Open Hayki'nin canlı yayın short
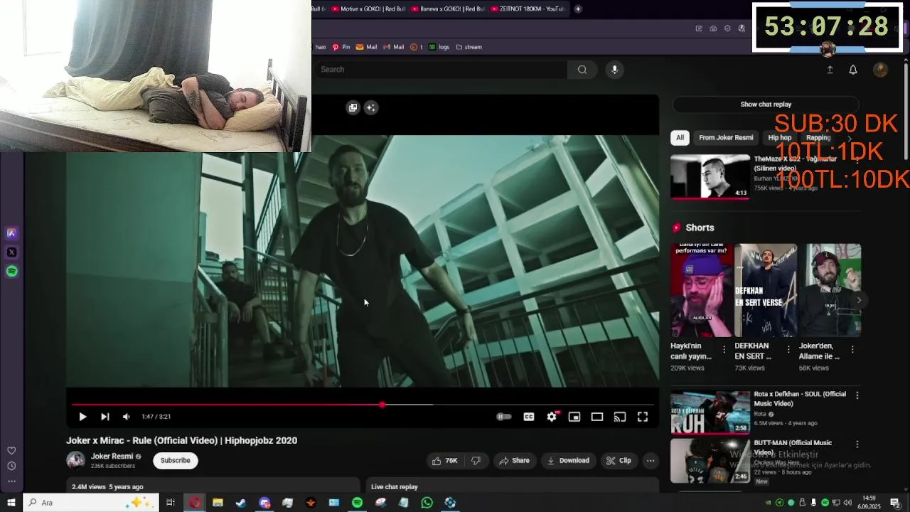The width and height of the screenshot is (910, 512). (701, 291)
